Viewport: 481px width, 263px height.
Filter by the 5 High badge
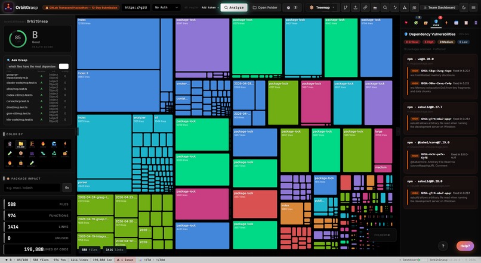pyautogui.click(x=429, y=42)
